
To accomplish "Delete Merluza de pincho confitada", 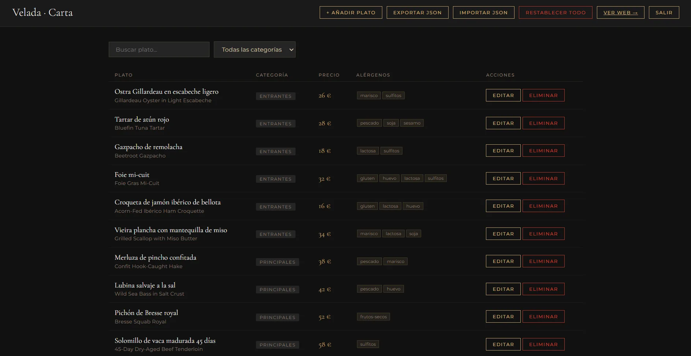I will pyautogui.click(x=543, y=261).
